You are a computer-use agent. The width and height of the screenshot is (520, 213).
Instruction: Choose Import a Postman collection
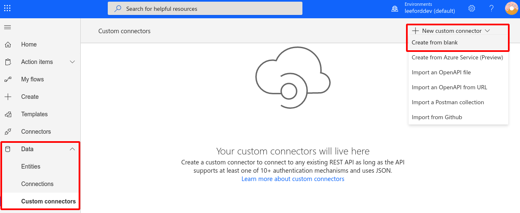click(458, 102)
